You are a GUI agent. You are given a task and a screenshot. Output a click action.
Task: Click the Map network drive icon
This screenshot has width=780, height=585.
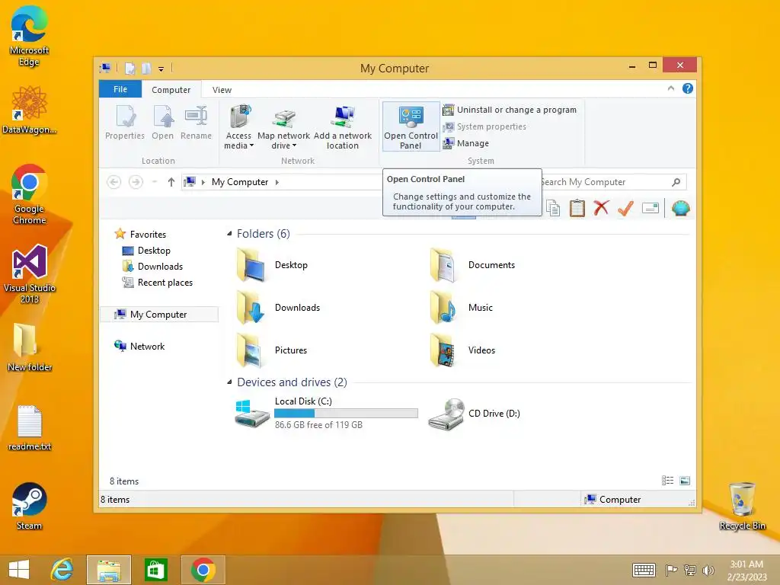283,118
